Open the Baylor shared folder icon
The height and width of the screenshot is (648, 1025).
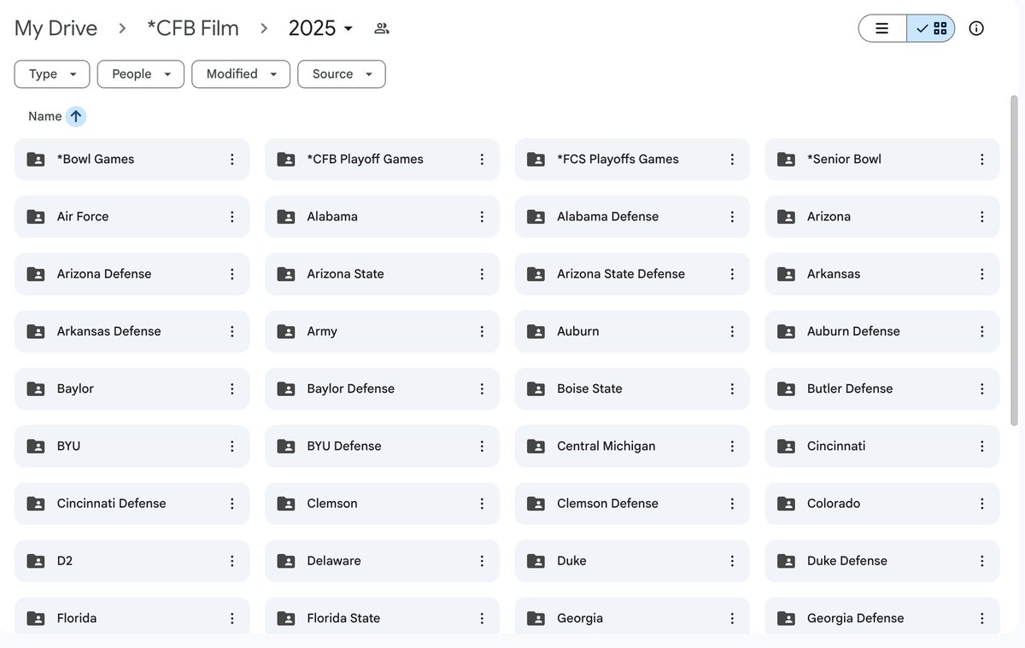pos(36,388)
